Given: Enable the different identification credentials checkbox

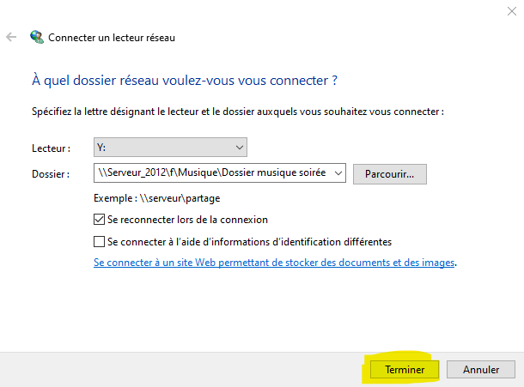Looking at the screenshot, I should point(99,241).
